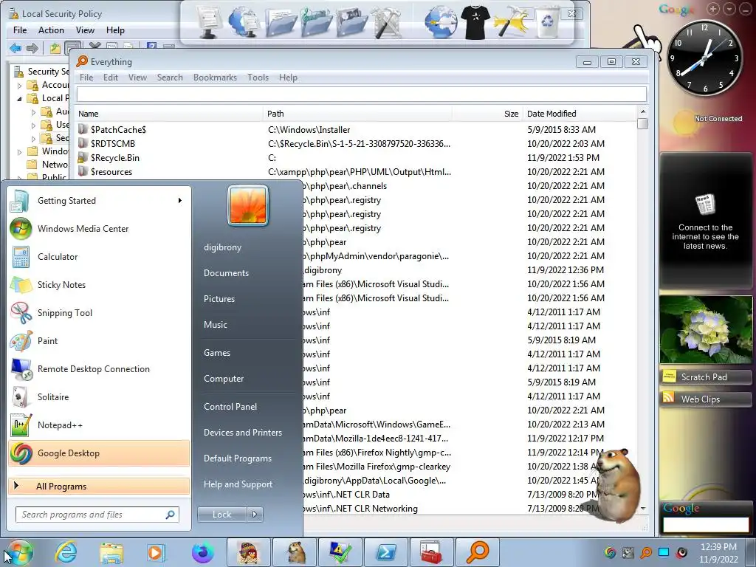Click the Everything vertical scrollbar thumb
Screen dimensions: 756x567
click(x=642, y=123)
